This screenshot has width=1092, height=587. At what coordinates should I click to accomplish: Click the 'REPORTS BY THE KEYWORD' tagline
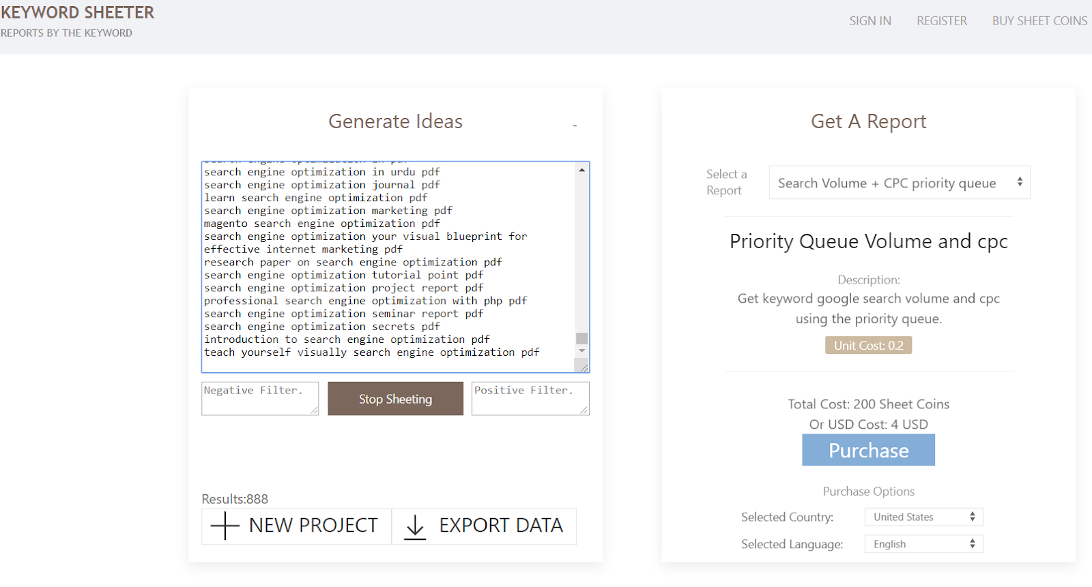[x=66, y=33]
